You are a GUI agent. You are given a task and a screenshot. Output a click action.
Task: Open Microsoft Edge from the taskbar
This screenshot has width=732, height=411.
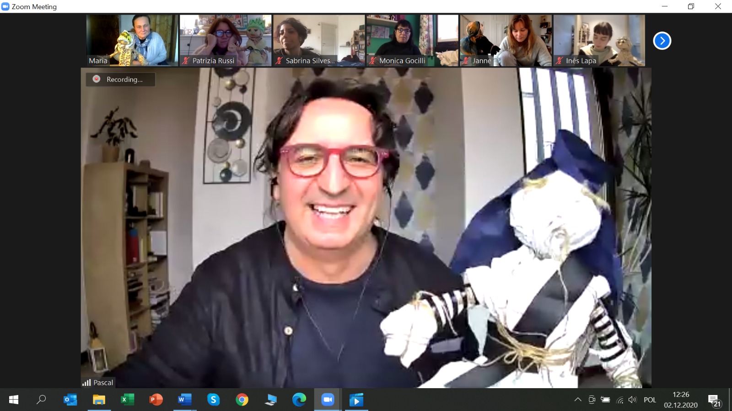(299, 400)
